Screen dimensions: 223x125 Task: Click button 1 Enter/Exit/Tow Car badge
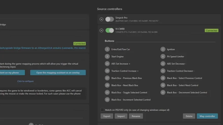tap(107, 49)
